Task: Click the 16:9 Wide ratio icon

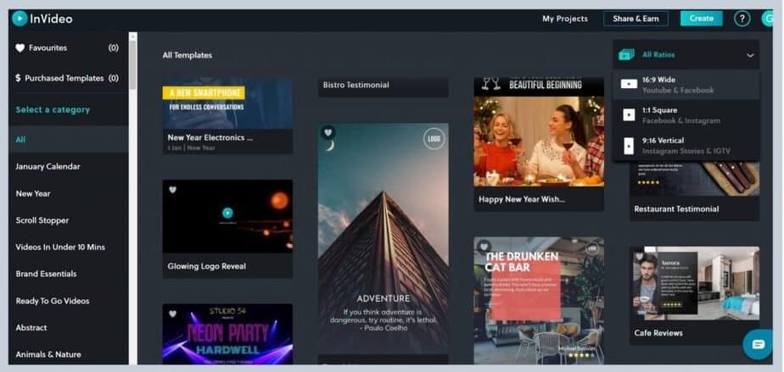Action: point(629,84)
